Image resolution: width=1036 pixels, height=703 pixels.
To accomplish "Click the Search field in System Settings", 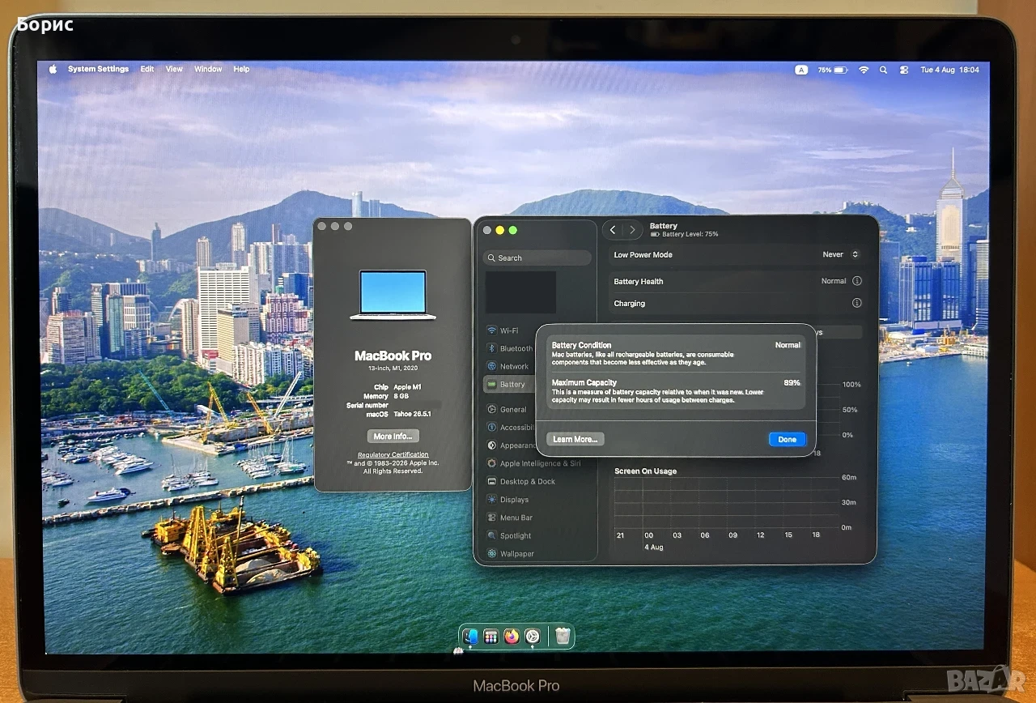I will 537,258.
